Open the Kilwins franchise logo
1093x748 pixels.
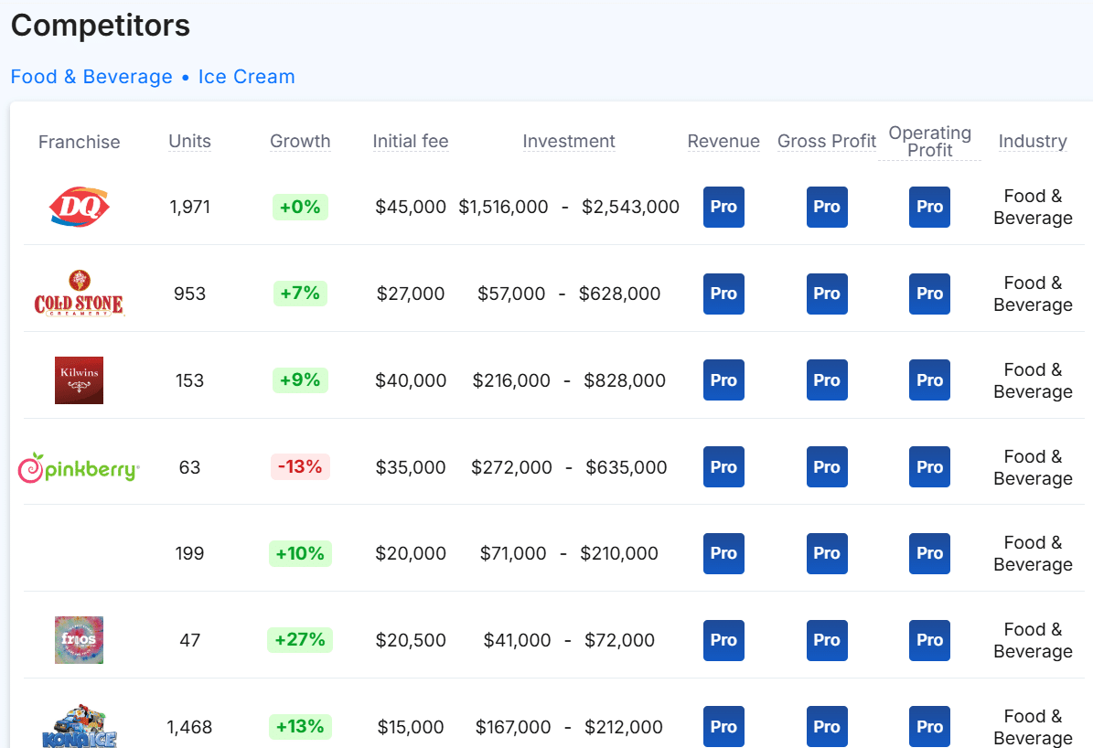pos(79,380)
